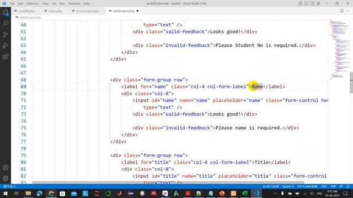The image size is (353, 198).
Task: Click Ln 69, Col 80 cursor position
Action: [x=271, y=186]
